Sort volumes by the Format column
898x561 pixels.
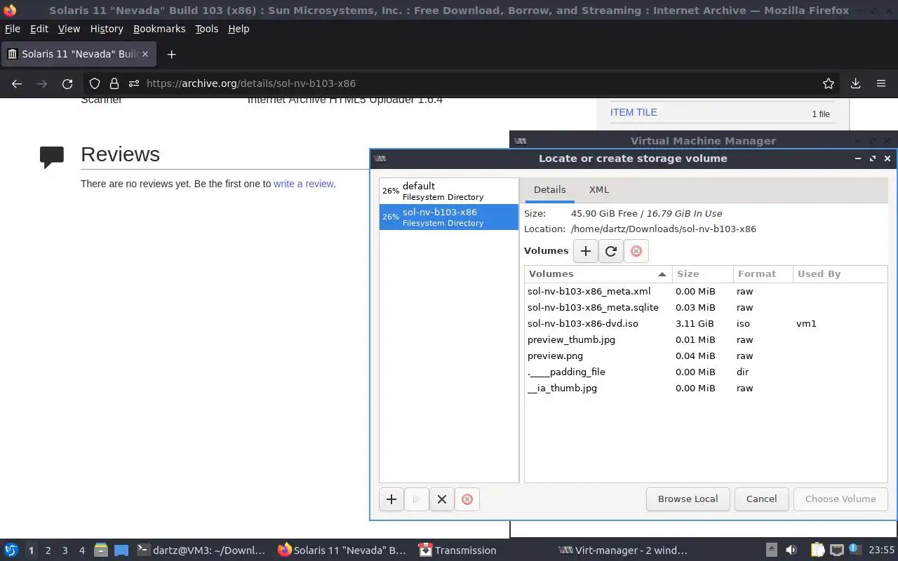pos(762,274)
